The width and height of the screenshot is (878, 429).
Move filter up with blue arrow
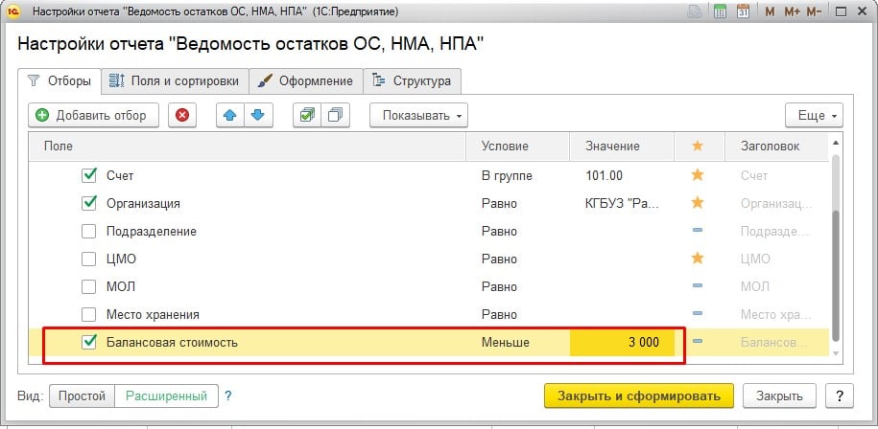click(x=229, y=115)
